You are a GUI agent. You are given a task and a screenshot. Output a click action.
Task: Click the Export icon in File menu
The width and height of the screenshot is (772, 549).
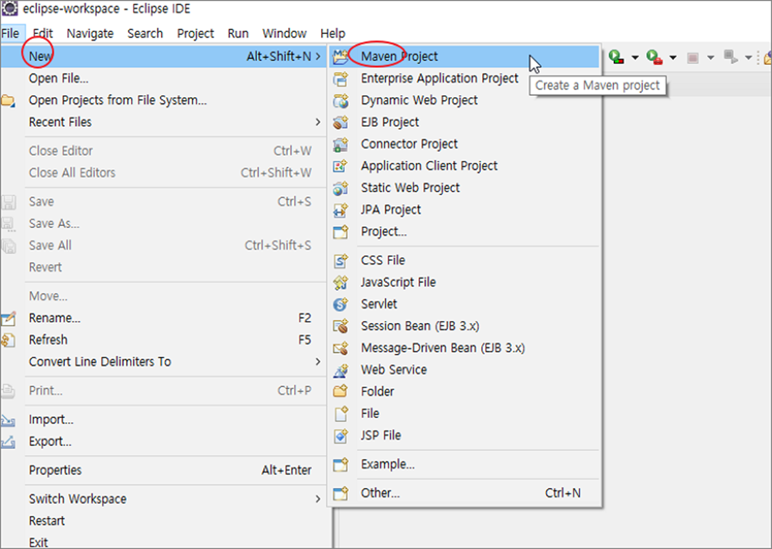click(x=8, y=442)
